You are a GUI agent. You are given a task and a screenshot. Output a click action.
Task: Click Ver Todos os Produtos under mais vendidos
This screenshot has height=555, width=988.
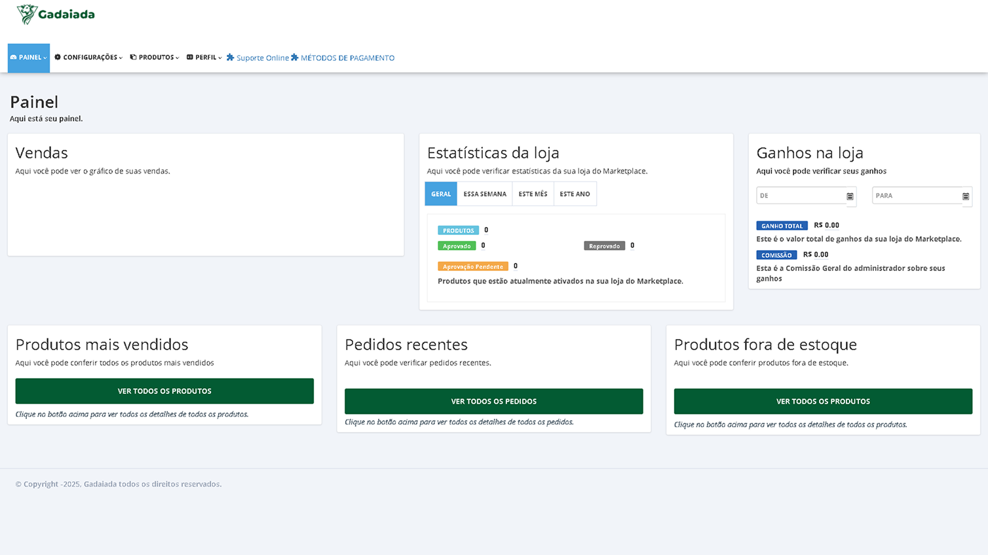pos(164,391)
